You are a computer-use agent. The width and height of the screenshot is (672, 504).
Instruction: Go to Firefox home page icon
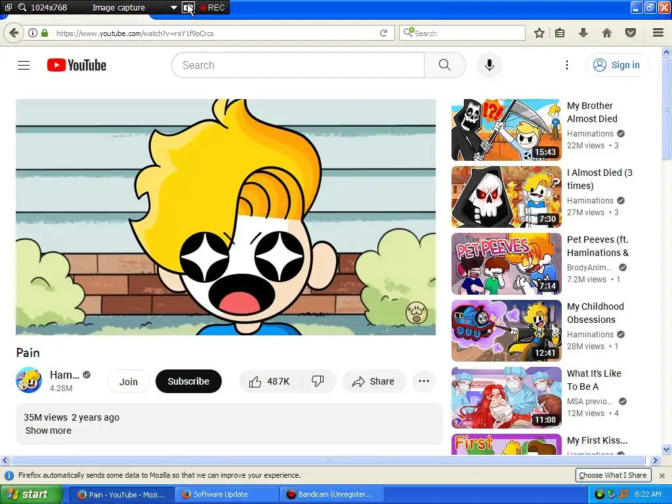coord(607,33)
